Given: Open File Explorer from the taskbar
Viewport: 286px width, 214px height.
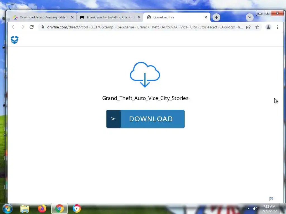Looking at the screenshot, I should (25, 208).
